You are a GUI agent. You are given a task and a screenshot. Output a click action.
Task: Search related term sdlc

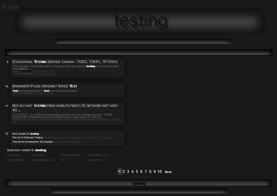63,160
